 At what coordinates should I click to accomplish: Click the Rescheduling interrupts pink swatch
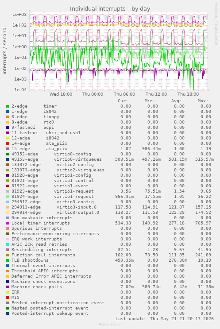click(x=8, y=250)
